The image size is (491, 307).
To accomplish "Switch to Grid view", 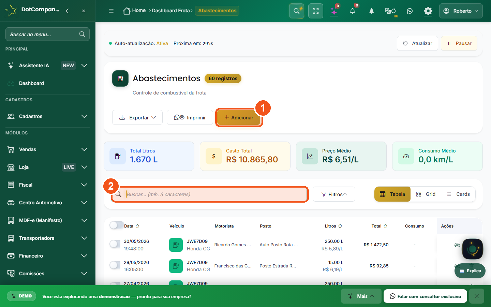I will point(426,194).
